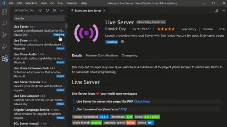
Task: Open the Selection menu
Action: click(31, 3)
